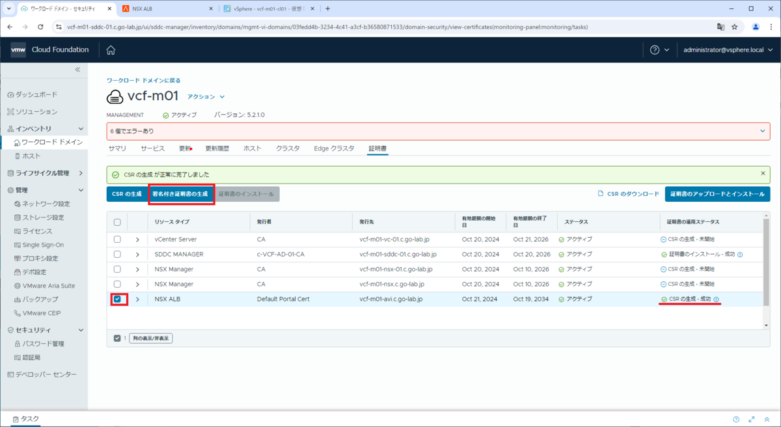
Task: Click info icon next to 証明書のインストール - 成功
Action: 740,255
